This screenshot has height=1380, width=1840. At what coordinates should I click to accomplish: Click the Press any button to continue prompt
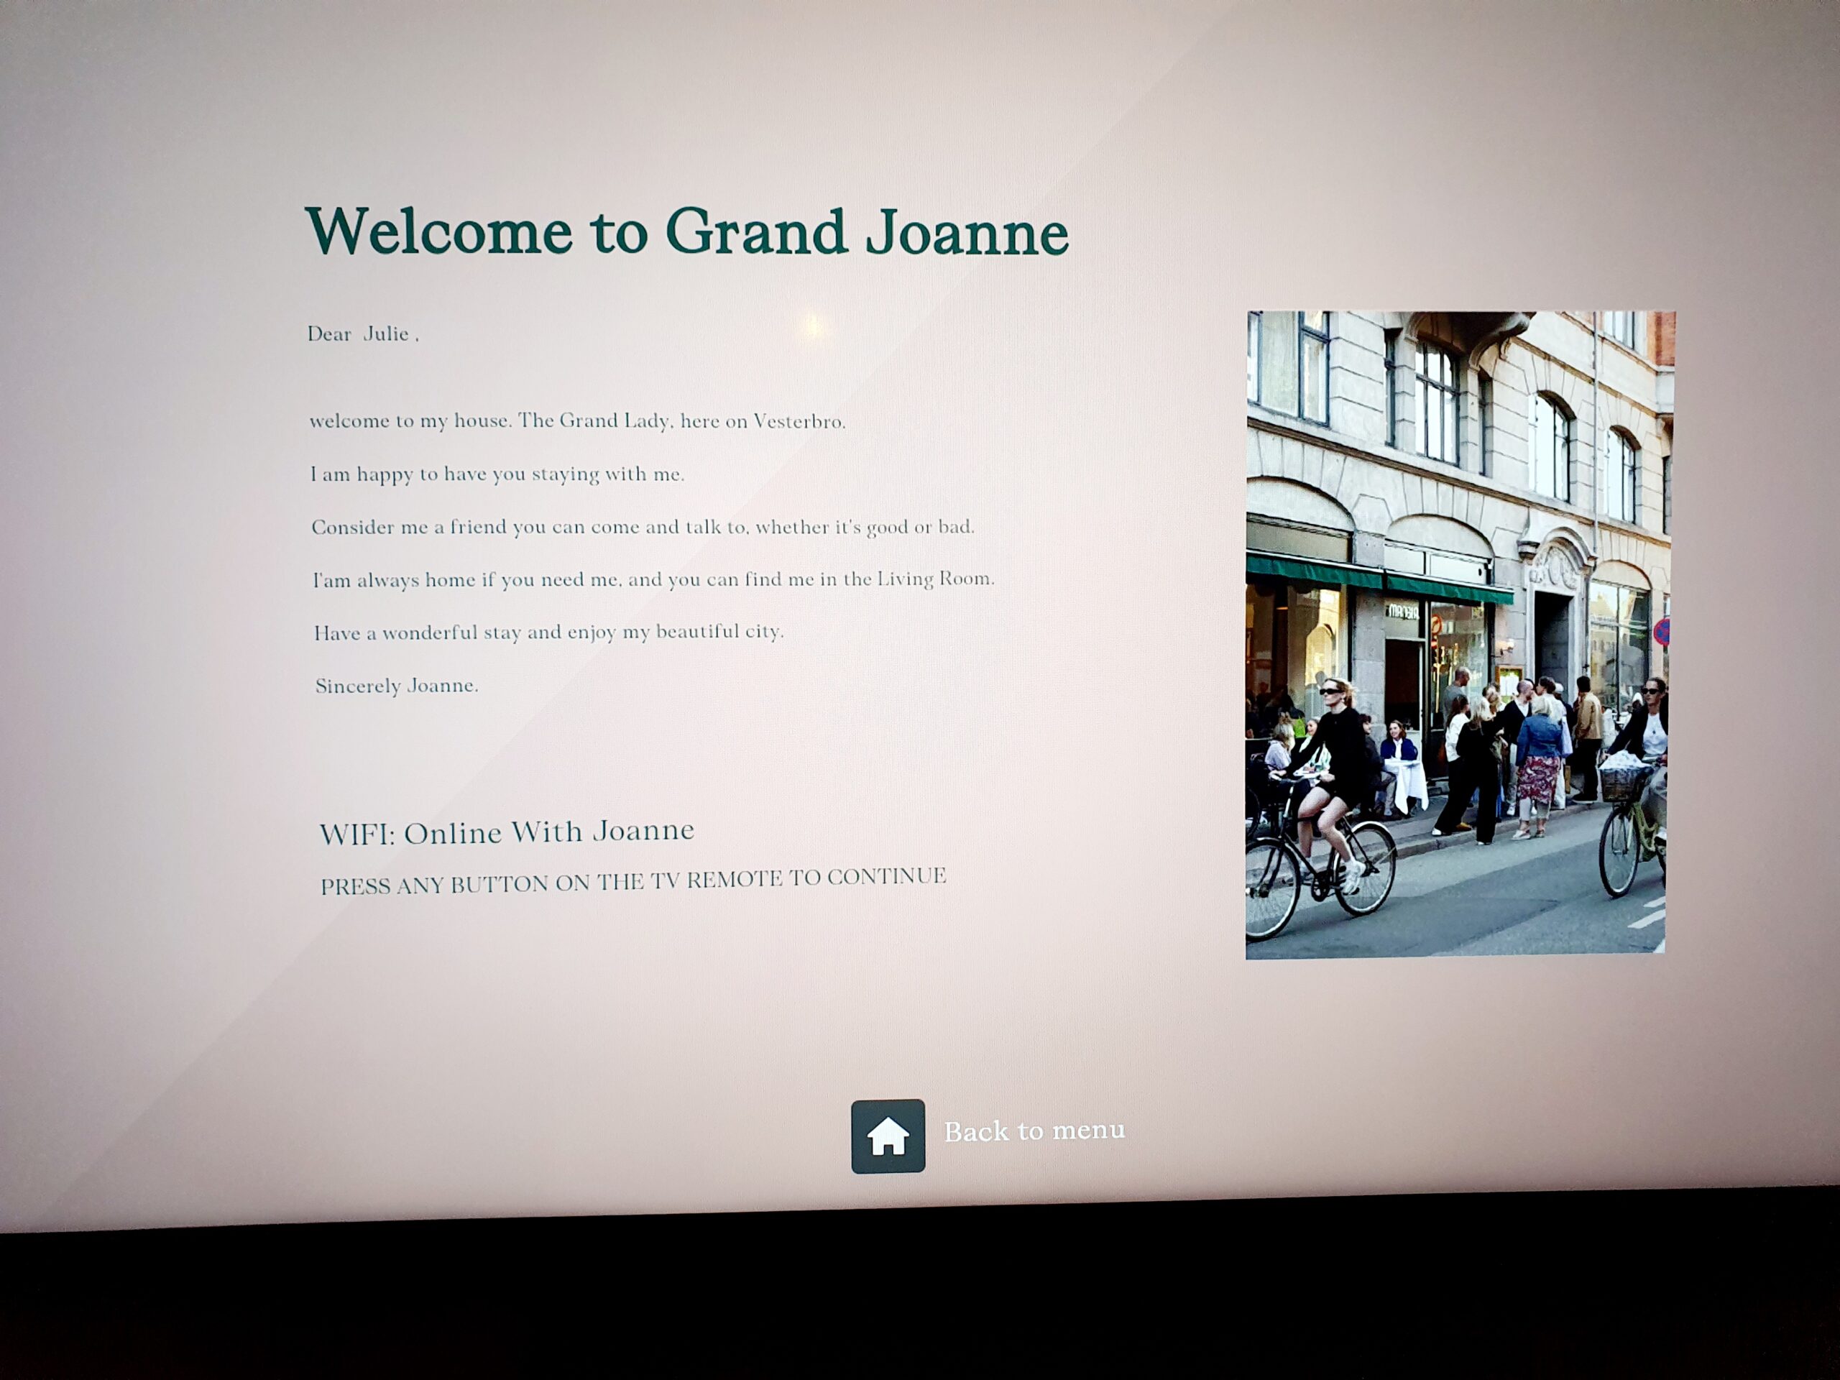pos(633,881)
